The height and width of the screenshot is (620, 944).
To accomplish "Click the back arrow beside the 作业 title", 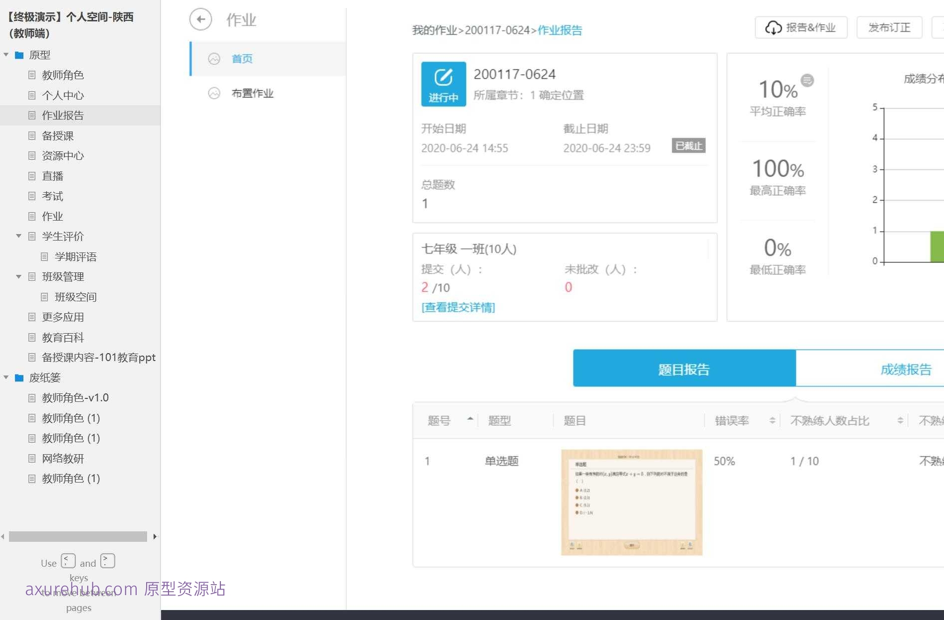I will 201,19.
